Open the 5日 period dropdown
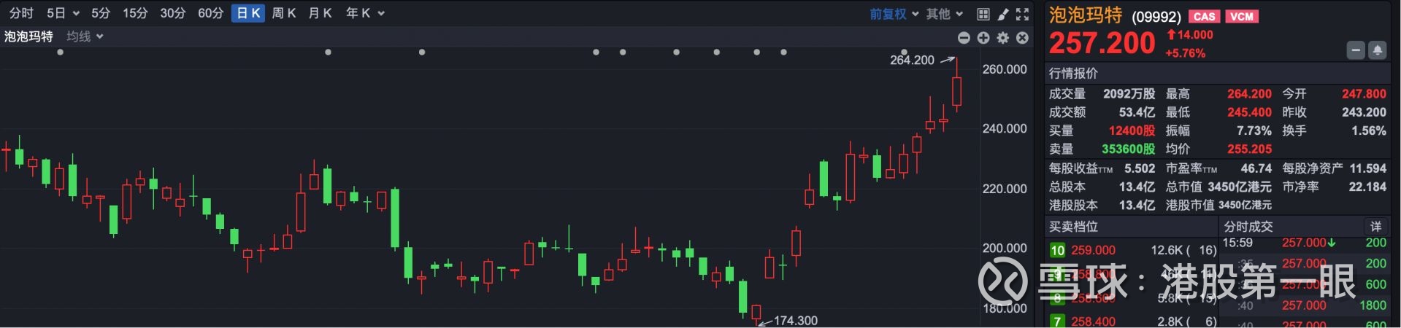The height and width of the screenshot is (328, 1401). point(63,13)
